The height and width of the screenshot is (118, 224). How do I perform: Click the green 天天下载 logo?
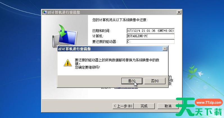pyautogui.click(x=199, y=107)
